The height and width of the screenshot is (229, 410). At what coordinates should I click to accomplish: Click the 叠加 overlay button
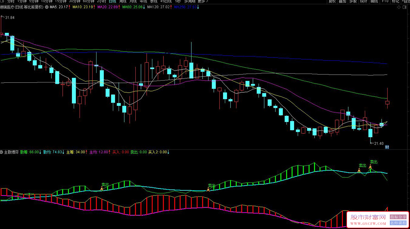click(x=343, y=1)
